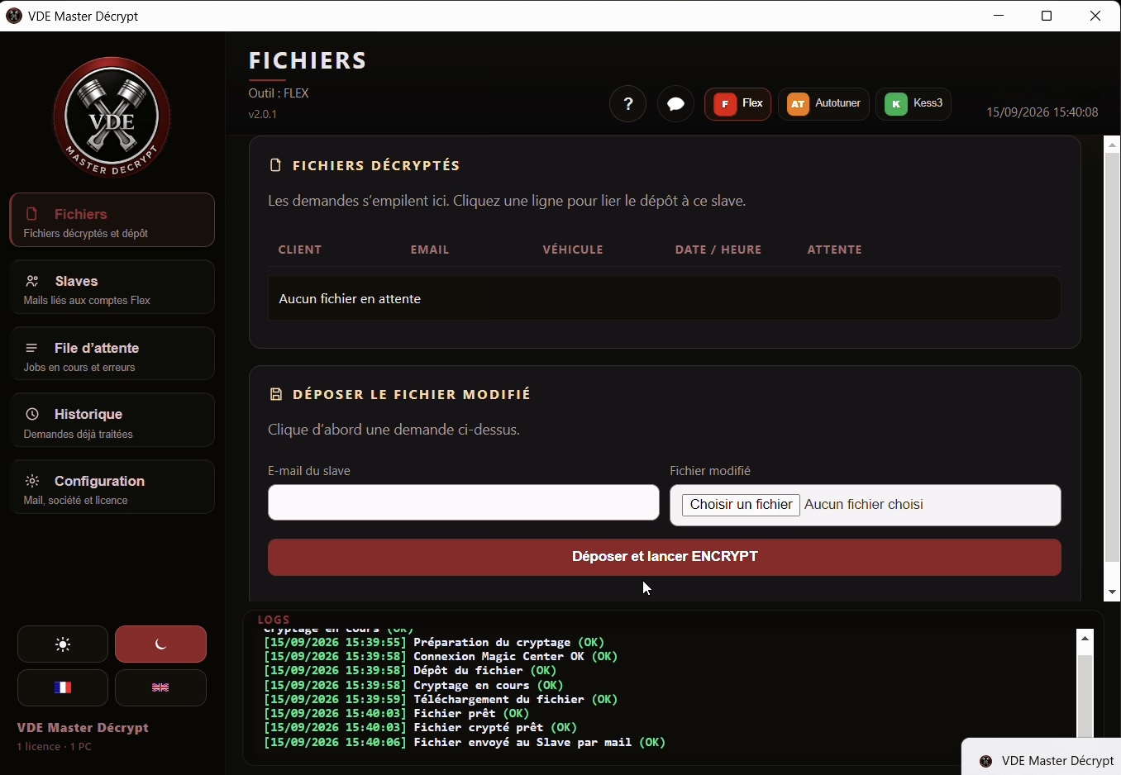Viewport: 1121px width, 775px height.
Task: Click the 'Connexion Magic Center OK' log line
Action: pyautogui.click(x=441, y=657)
